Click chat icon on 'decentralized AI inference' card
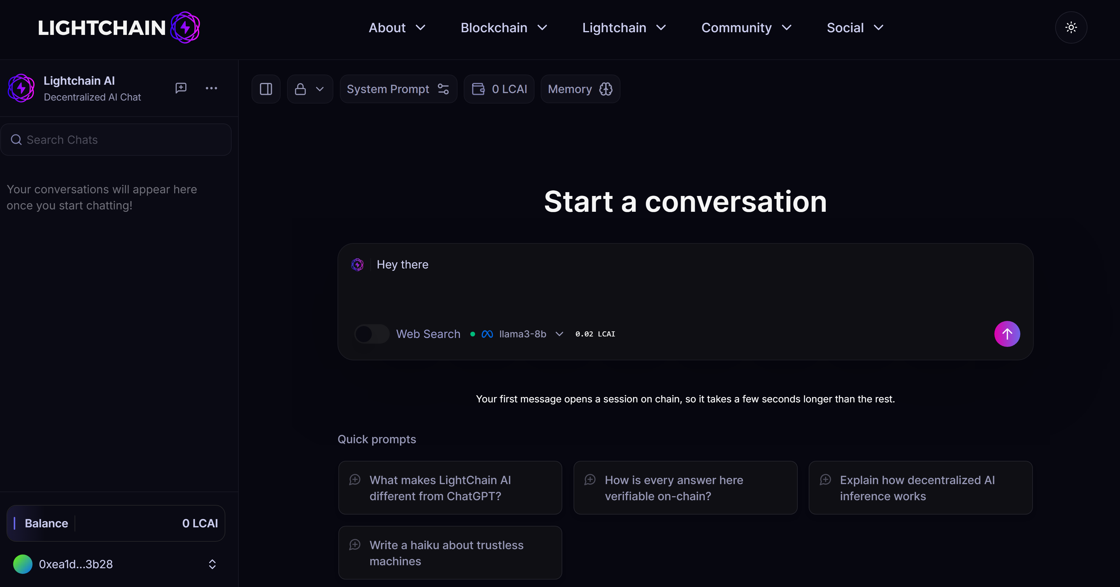The width and height of the screenshot is (1120, 587). click(825, 479)
